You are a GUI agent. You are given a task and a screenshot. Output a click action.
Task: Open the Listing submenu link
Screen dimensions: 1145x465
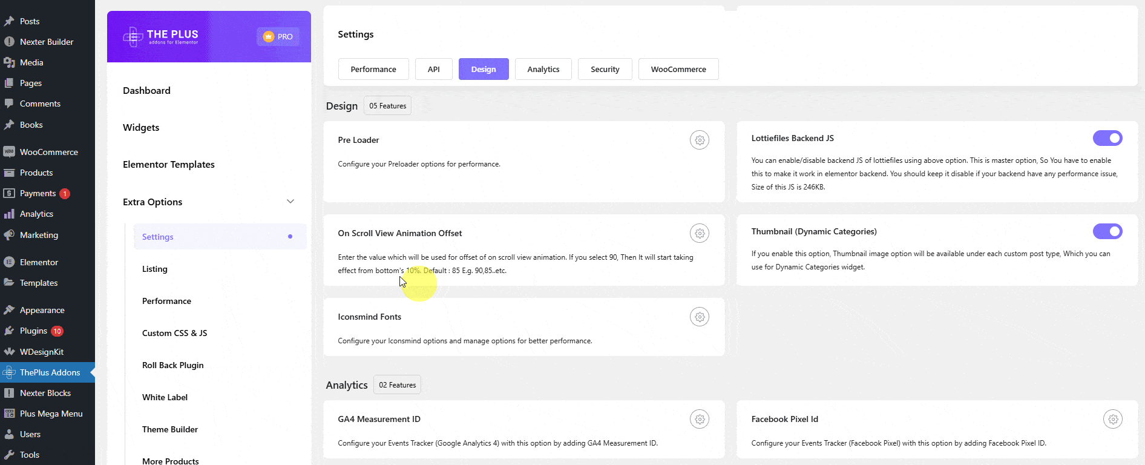tap(155, 269)
